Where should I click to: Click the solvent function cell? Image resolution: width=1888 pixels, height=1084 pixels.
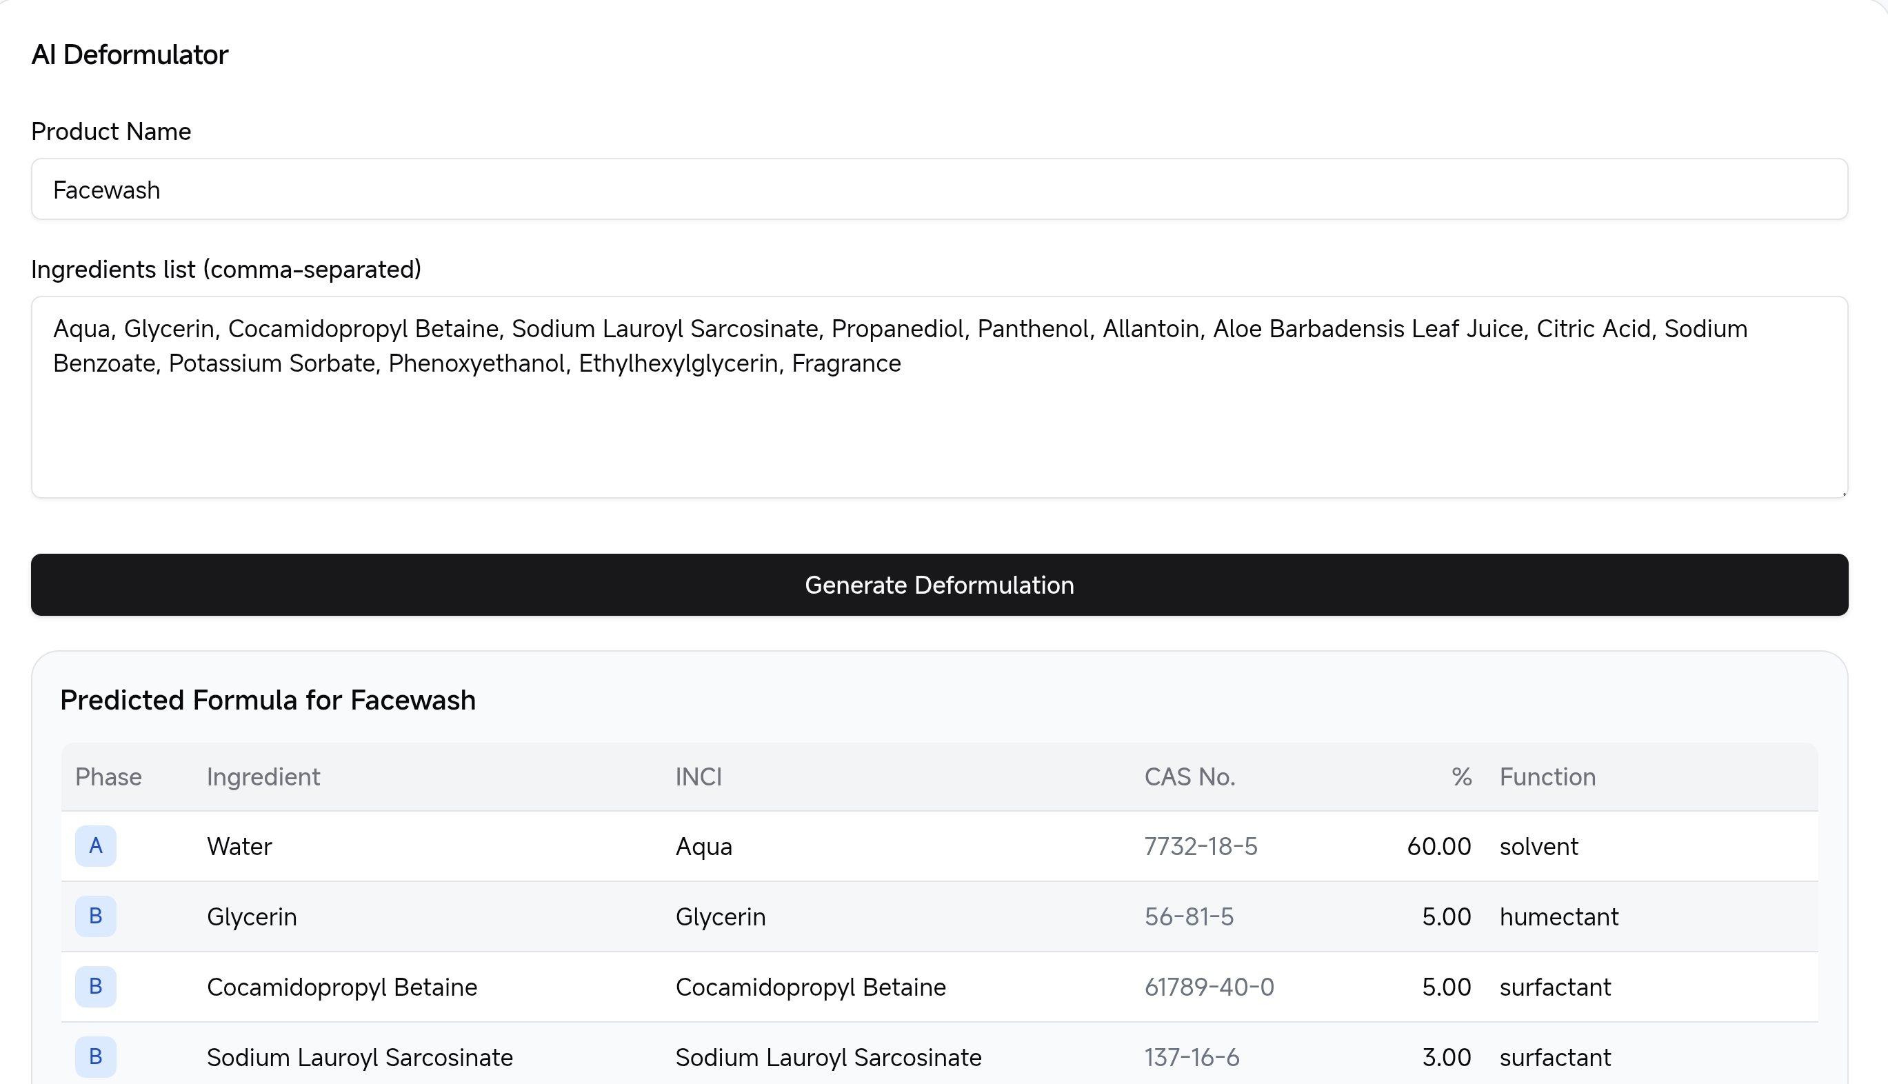[1539, 847]
